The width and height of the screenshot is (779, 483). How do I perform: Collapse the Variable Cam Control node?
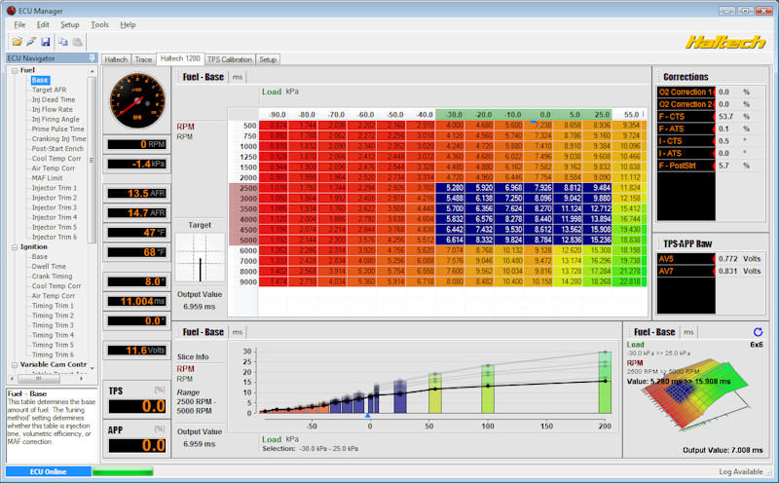(x=15, y=365)
